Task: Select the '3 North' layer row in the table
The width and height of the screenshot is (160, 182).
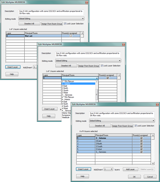Action: pos(113,143)
